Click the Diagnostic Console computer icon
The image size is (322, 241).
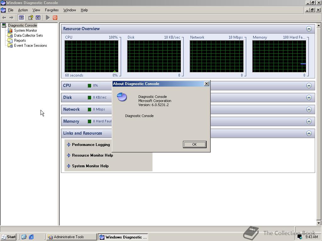(4, 25)
